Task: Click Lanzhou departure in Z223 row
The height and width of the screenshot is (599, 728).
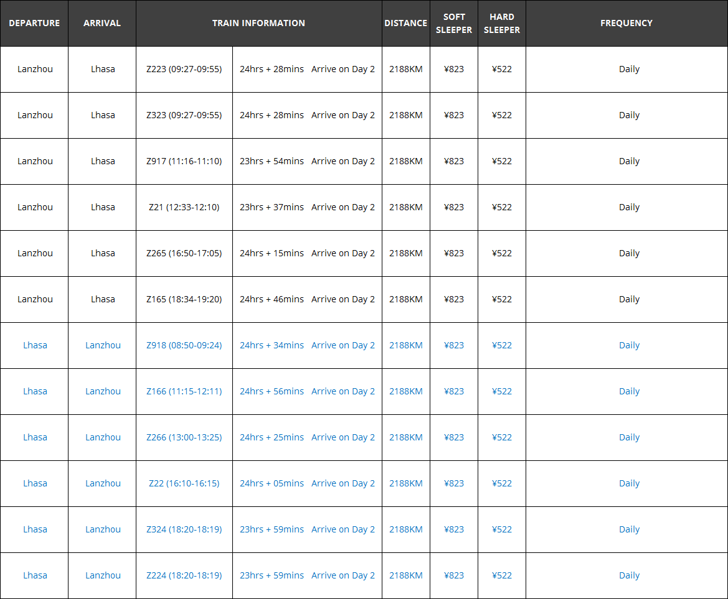Action: (x=35, y=69)
